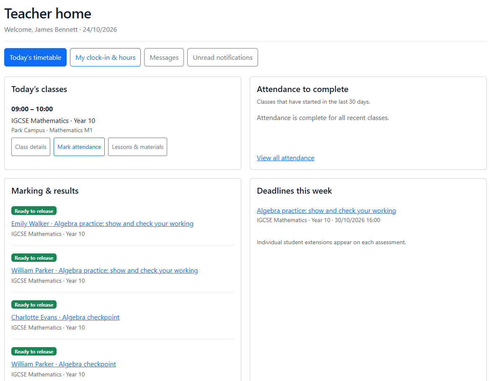
Task: Click the Class details button
Action: 31,147
